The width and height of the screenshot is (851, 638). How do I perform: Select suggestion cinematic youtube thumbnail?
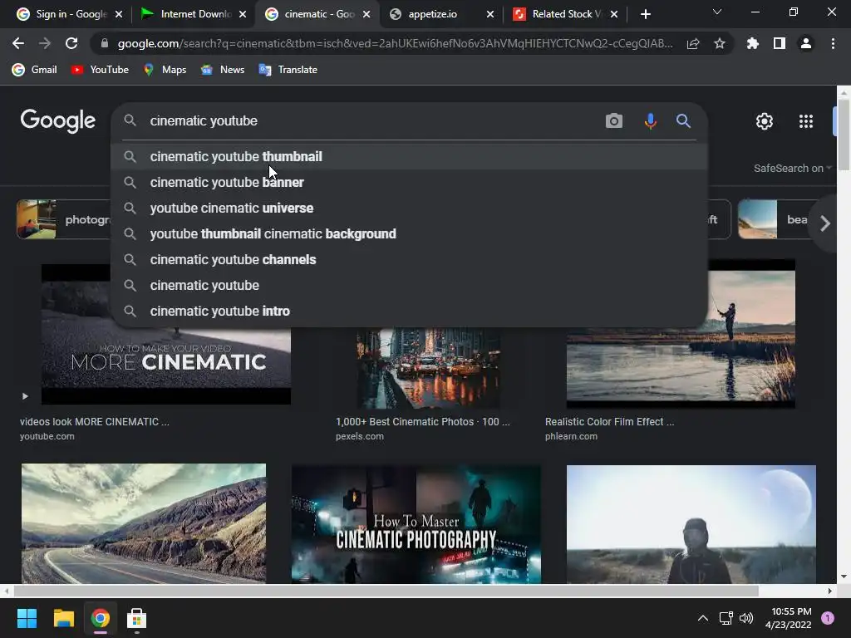click(409, 156)
